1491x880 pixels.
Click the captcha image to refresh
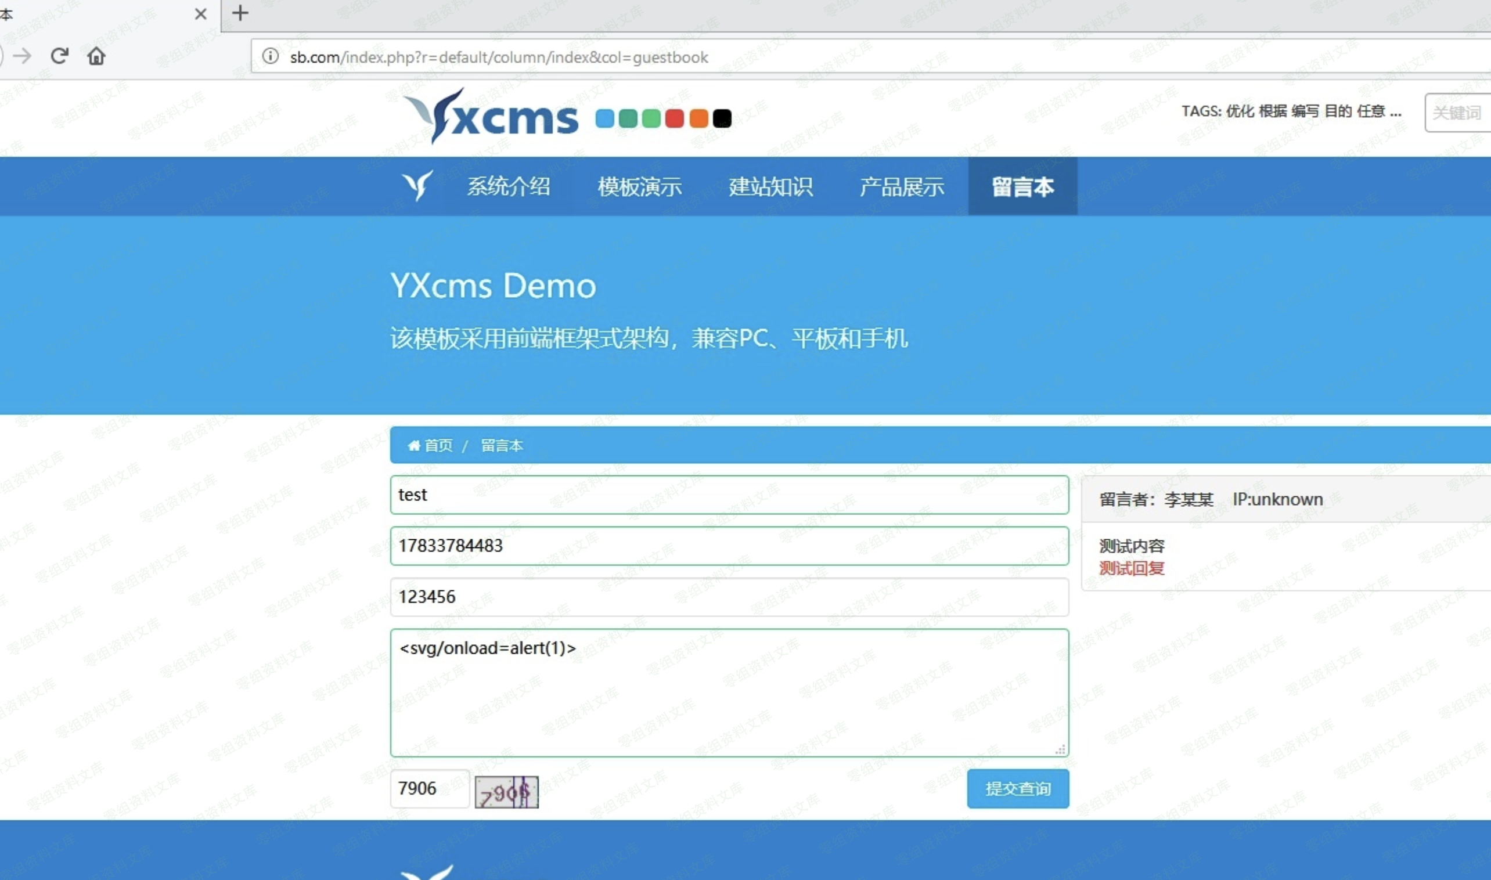click(506, 792)
